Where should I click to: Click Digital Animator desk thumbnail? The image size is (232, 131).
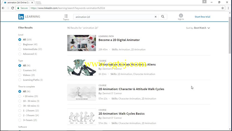[81, 43]
